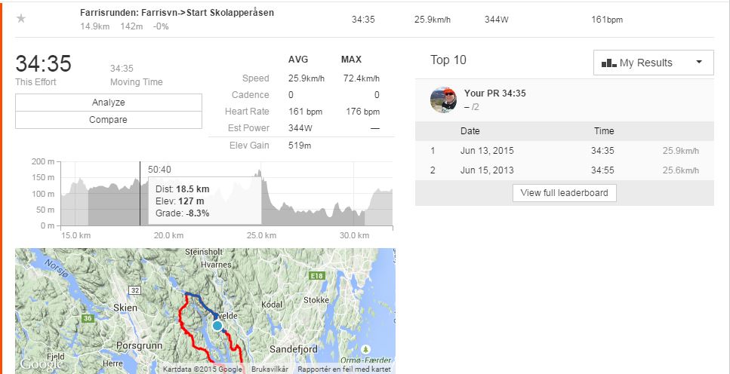Screen dimensions: 730x374
Task: Star the Farrisrunden segment as favorite
Action: [x=21, y=19]
